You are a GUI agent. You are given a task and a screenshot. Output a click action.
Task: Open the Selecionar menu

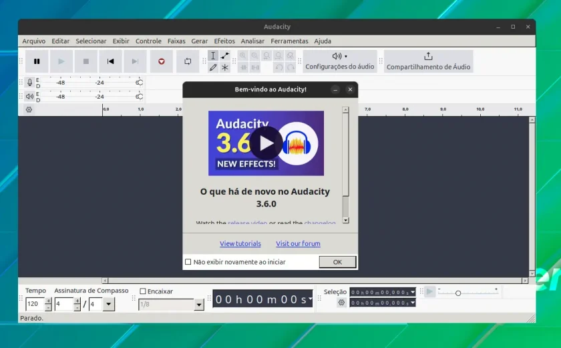[x=91, y=41]
